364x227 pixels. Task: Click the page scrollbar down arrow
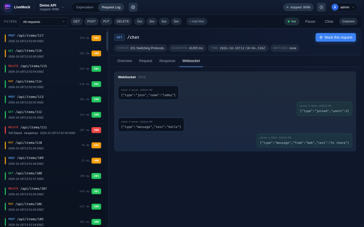click(363, 225)
